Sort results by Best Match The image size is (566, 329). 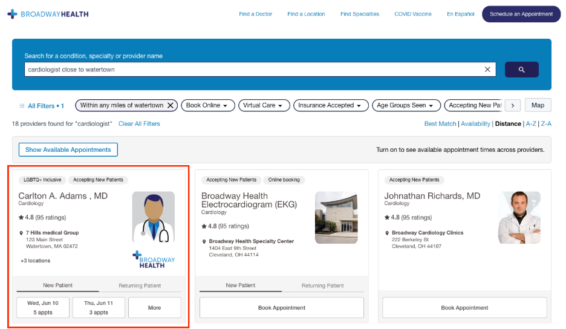[440, 124]
